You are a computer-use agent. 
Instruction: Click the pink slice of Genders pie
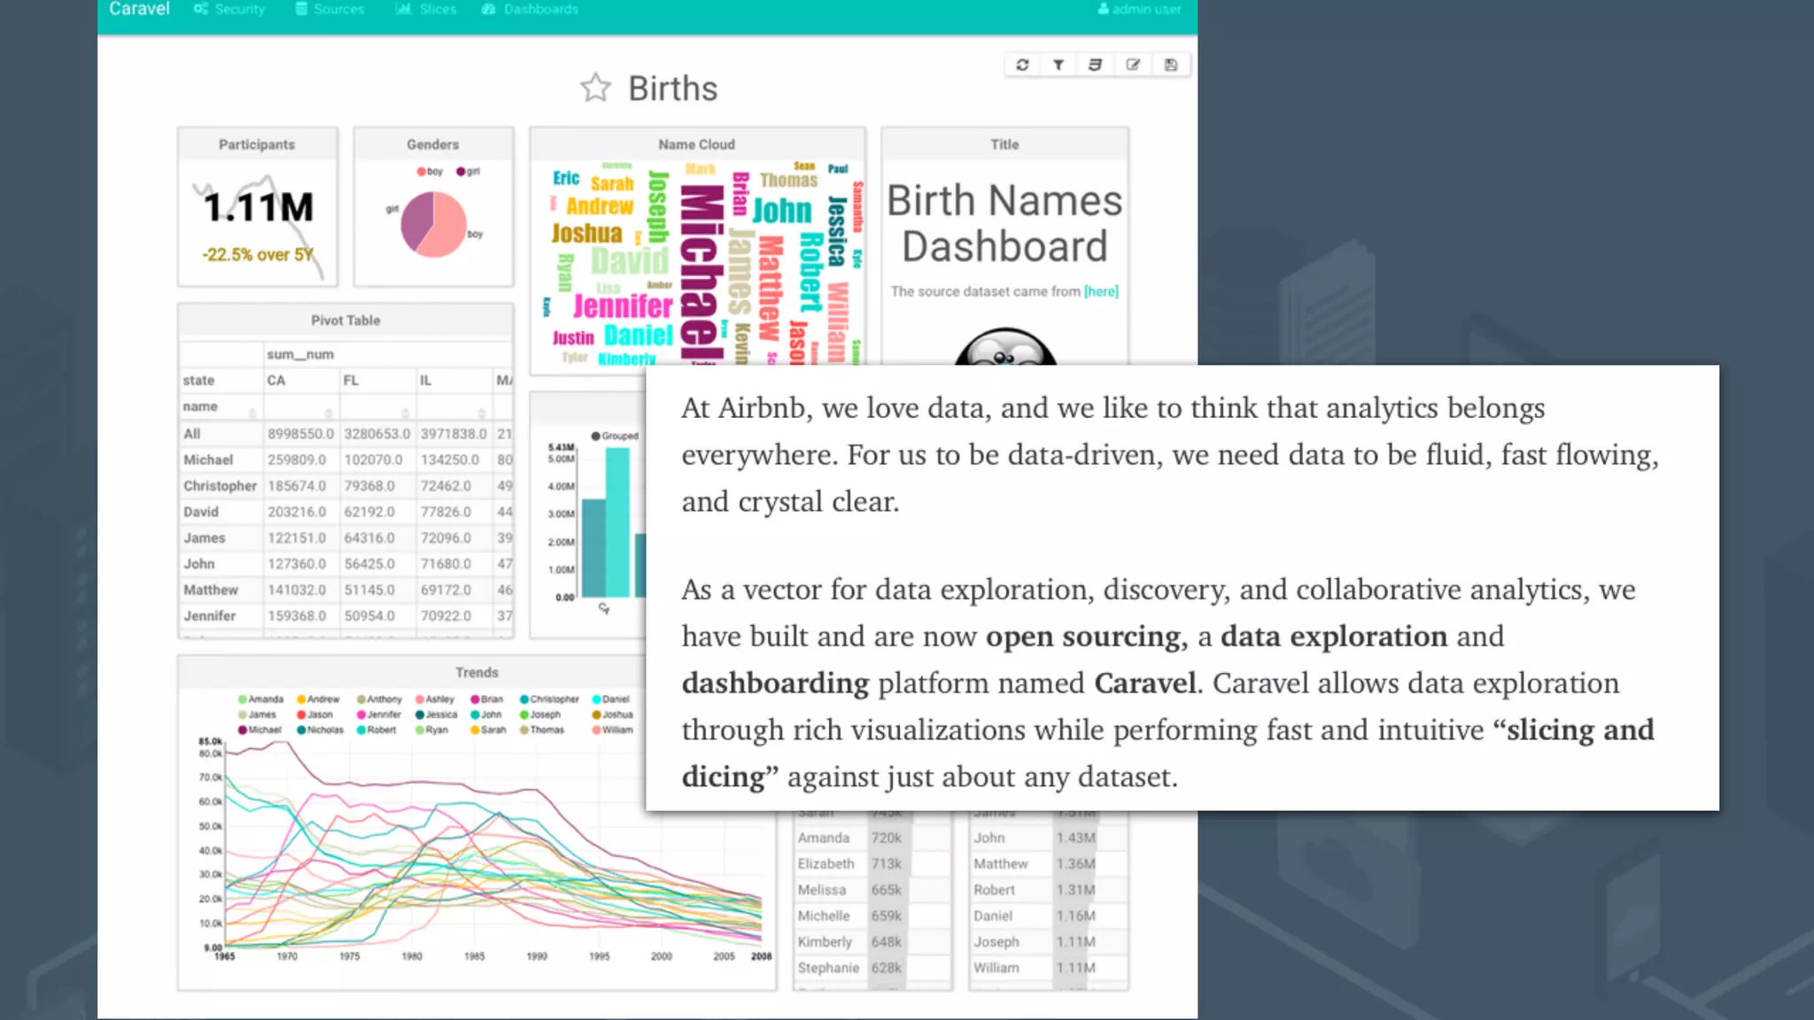(x=446, y=228)
